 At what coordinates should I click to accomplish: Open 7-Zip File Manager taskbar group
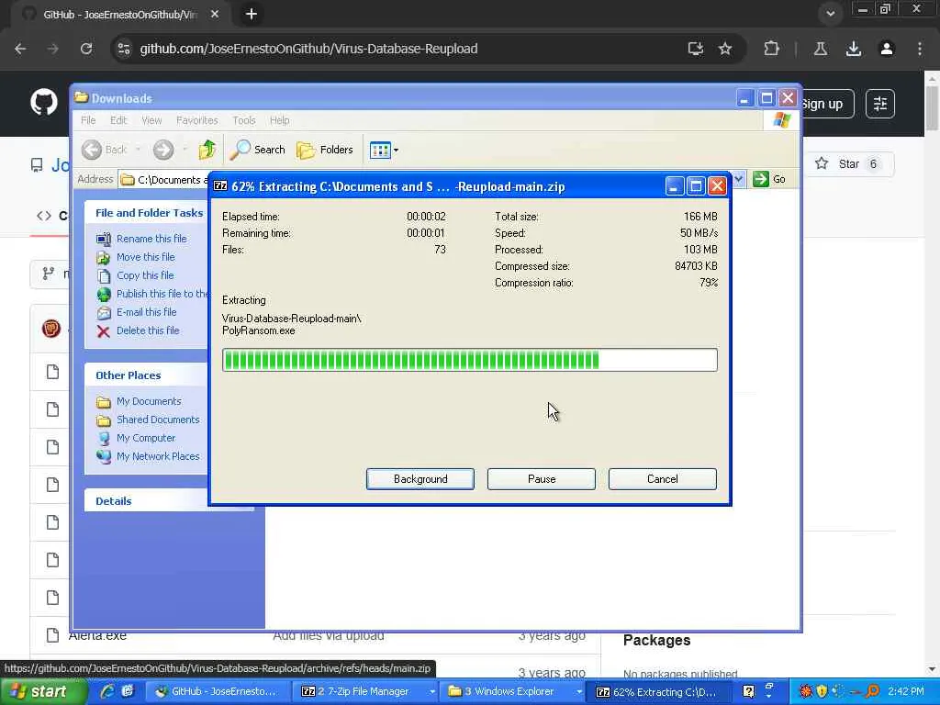point(367,692)
